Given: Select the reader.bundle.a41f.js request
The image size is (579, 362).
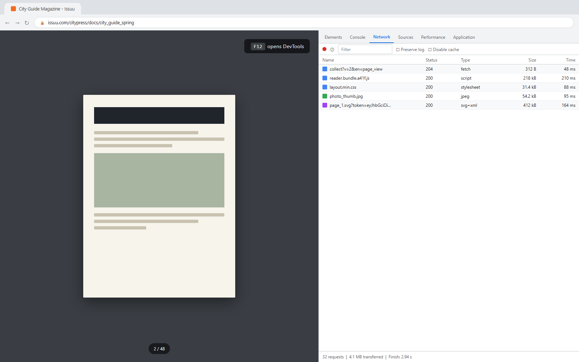Looking at the screenshot, I should click(x=449, y=78).
